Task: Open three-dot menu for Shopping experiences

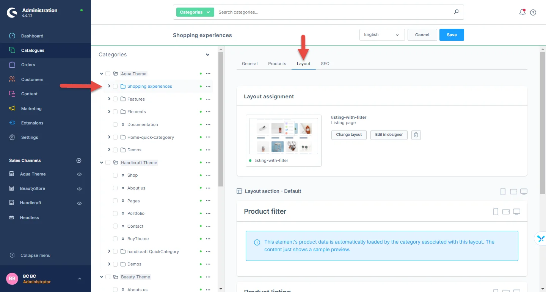Action: coord(208,87)
